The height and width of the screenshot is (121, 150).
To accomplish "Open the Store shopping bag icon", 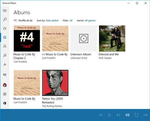I will [5, 103].
